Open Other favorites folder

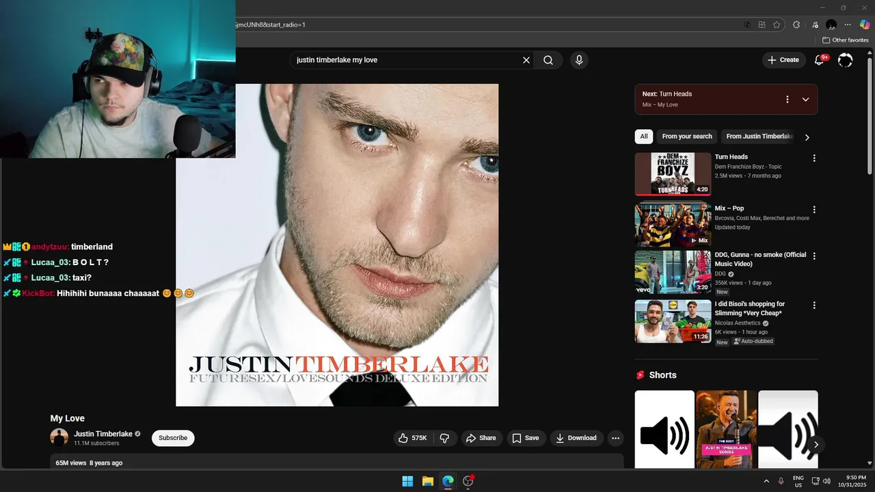(x=845, y=40)
